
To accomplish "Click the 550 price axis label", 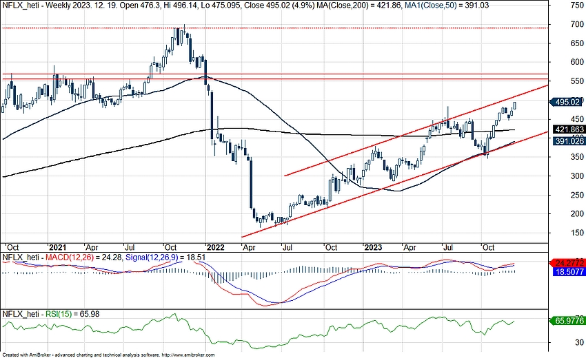I will (577, 81).
